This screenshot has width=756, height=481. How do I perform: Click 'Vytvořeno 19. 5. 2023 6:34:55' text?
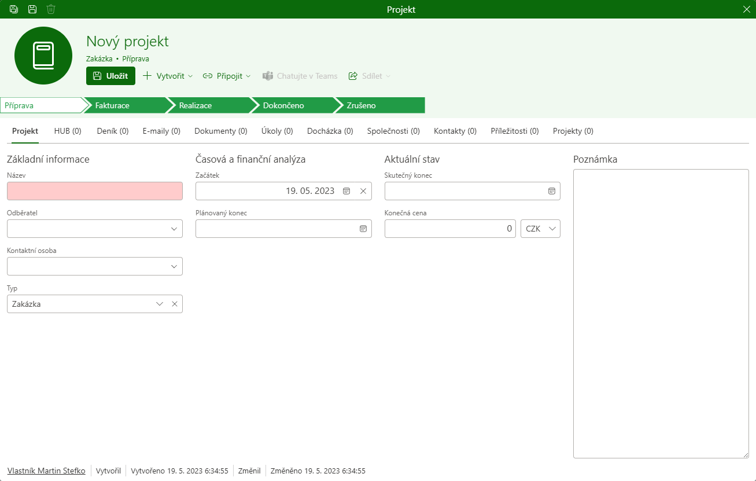(x=180, y=471)
